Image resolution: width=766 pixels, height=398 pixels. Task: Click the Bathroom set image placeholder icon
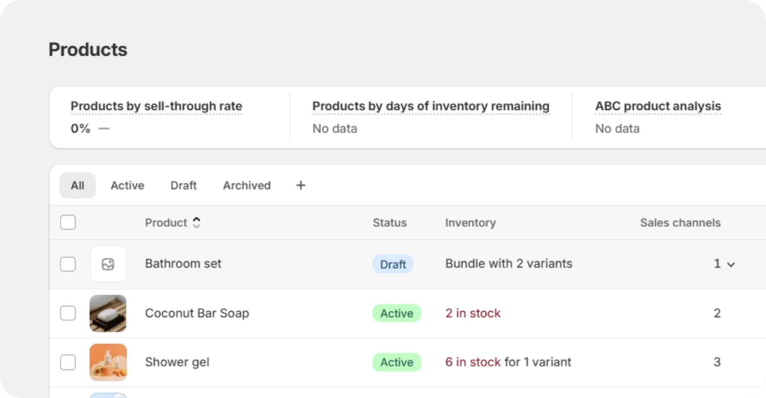click(x=108, y=264)
